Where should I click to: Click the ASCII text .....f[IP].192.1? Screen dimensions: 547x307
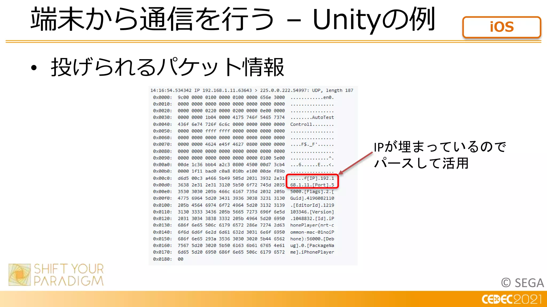coord(312,178)
